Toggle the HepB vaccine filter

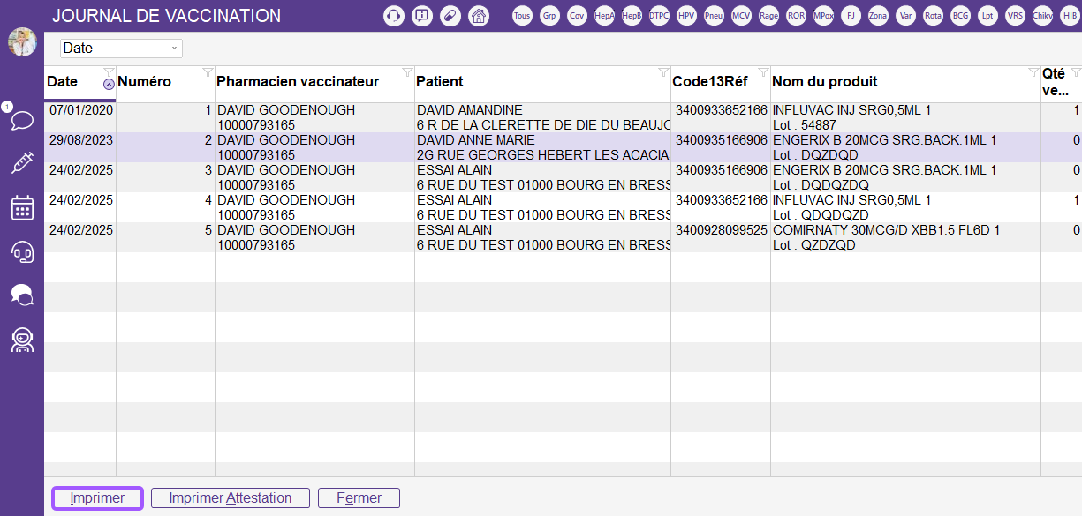[x=632, y=16]
